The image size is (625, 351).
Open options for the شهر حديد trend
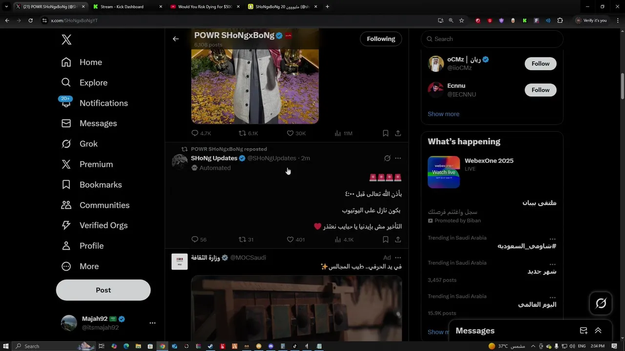(552, 264)
